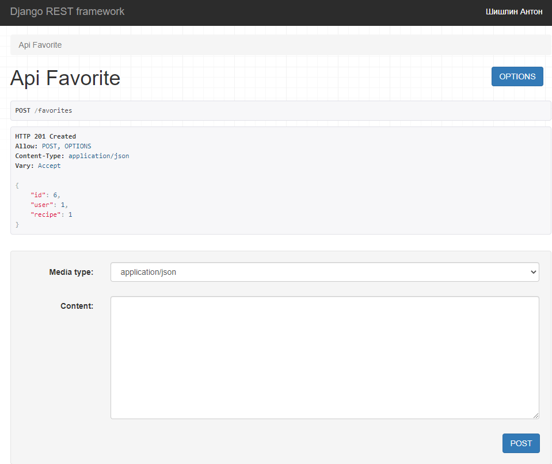552x464 pixels.
Task: Open the Шишлин Антон user menu
Action: 513,11
